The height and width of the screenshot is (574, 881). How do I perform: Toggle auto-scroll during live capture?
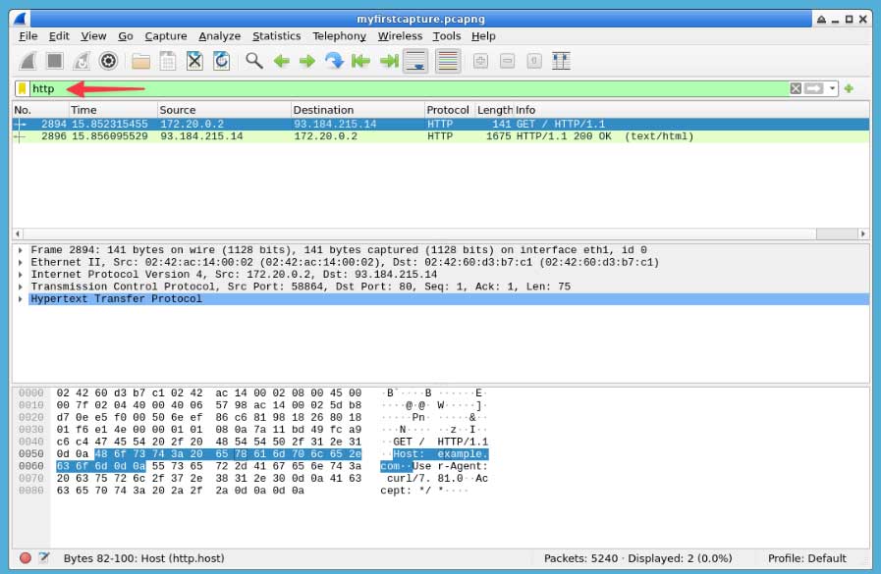[415, 61]
